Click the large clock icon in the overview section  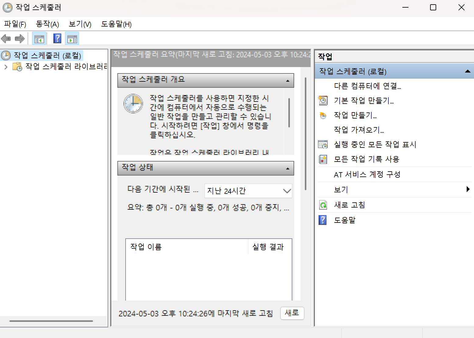[x=133, y=104]
